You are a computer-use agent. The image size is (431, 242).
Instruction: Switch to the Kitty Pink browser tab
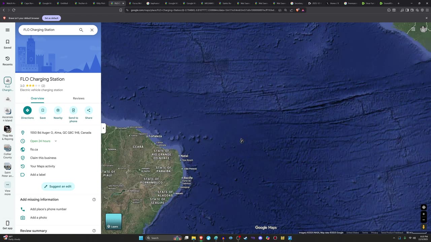tap(100, 3)
